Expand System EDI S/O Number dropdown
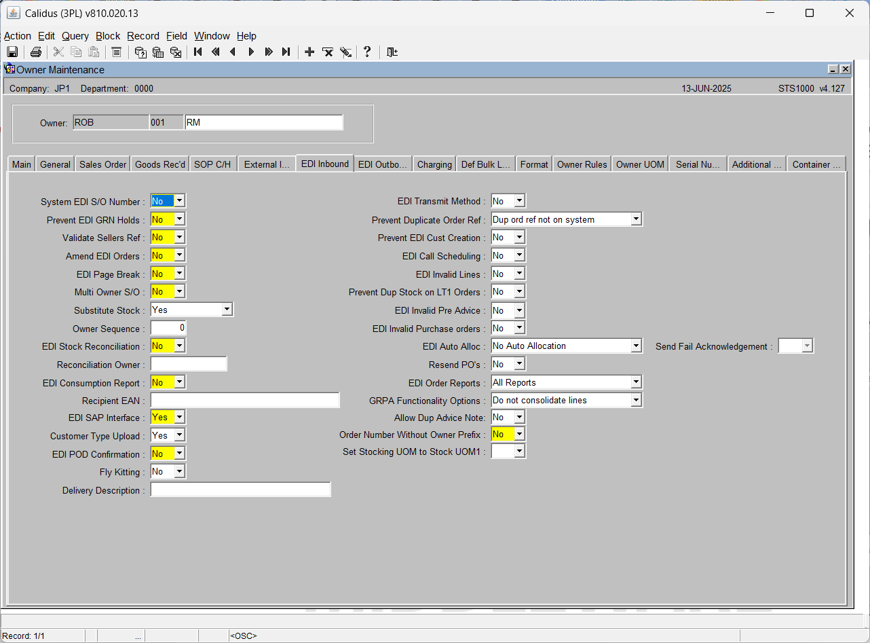870x643 pixels. click(x=179, y=201)
